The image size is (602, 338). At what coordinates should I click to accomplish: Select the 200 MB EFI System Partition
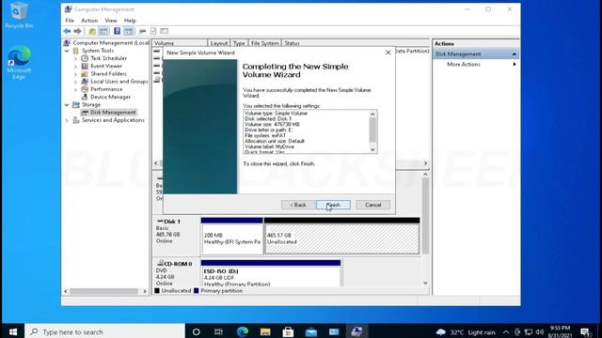(x=232, y=238)
